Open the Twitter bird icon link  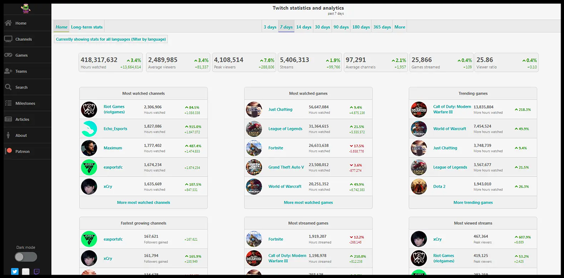click(15, 271)
